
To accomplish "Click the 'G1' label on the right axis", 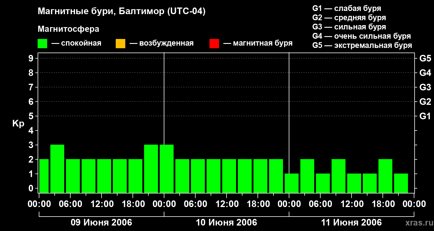I will (x=425, y=116).
